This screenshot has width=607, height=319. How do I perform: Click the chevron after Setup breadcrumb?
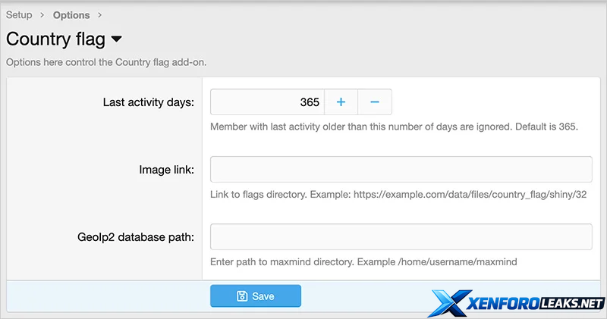pos(42,15)
